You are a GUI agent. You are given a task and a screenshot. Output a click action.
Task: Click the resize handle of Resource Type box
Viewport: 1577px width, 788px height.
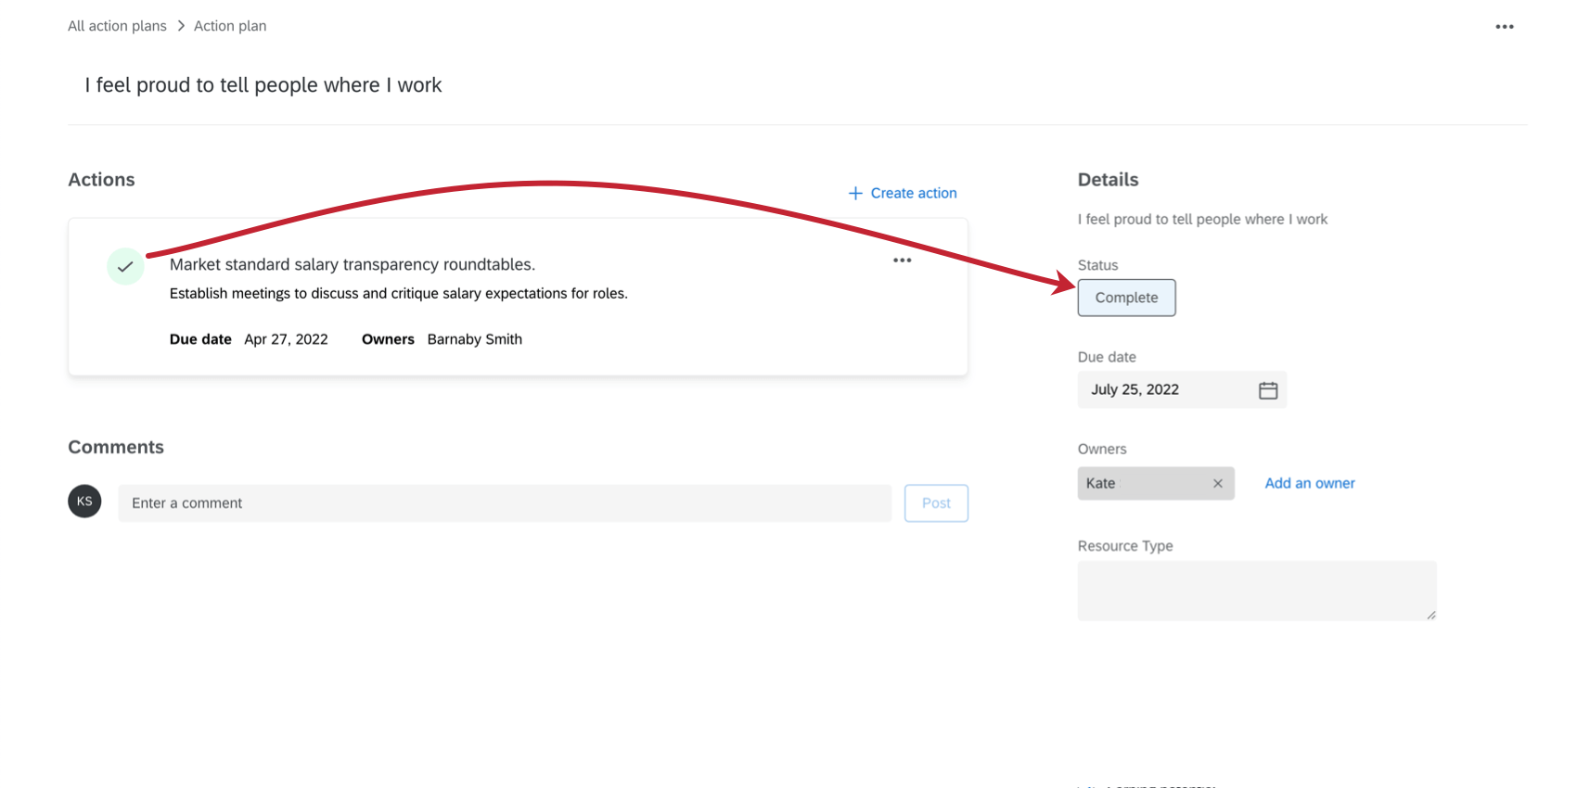1431,615
